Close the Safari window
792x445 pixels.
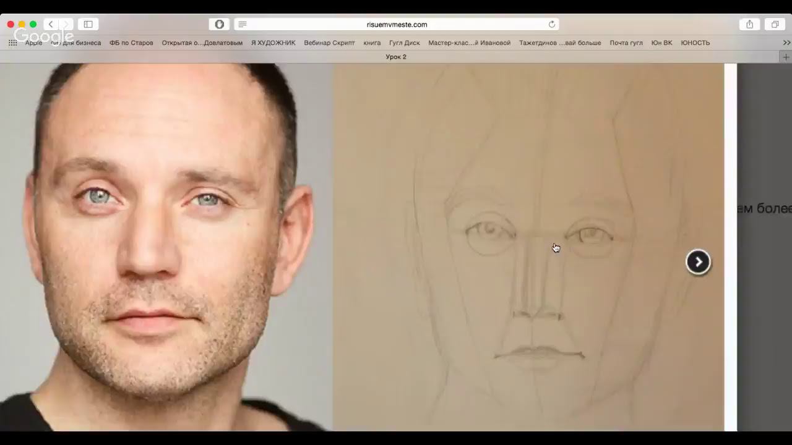click(x=11, y=24)
